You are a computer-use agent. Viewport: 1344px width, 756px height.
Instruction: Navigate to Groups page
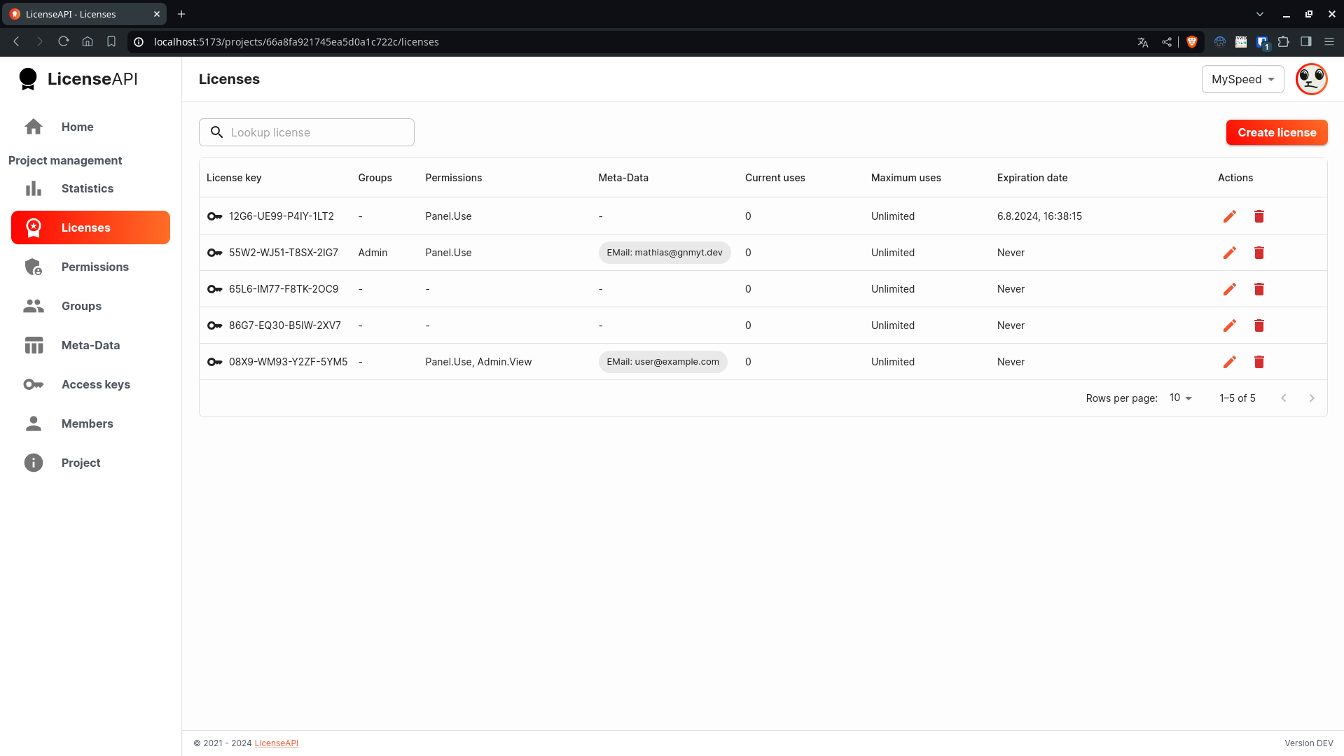90,306
